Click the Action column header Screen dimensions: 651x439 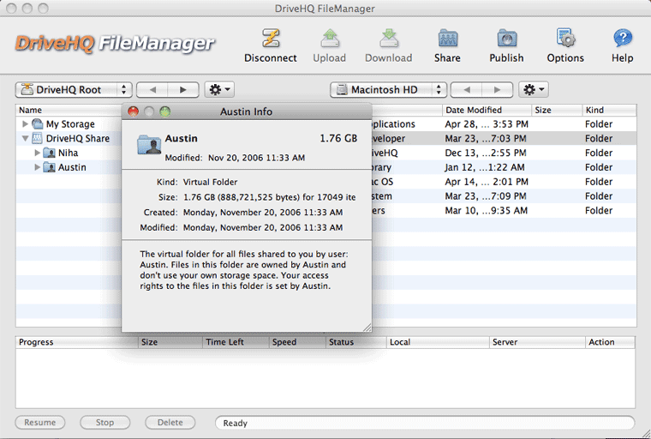tap(610, 342)
